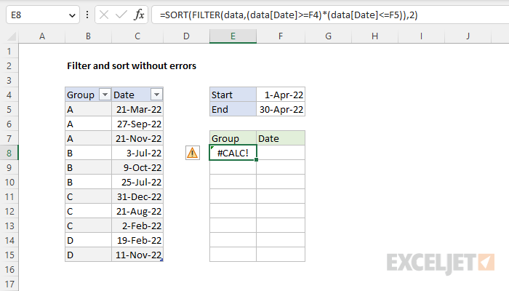Click the error warning icon beside #CALC!
This screenshot has width=509, height=291.
point(193,153)
